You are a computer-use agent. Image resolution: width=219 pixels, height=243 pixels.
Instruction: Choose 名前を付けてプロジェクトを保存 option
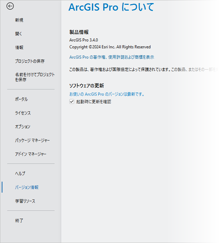tap(34, 77)
